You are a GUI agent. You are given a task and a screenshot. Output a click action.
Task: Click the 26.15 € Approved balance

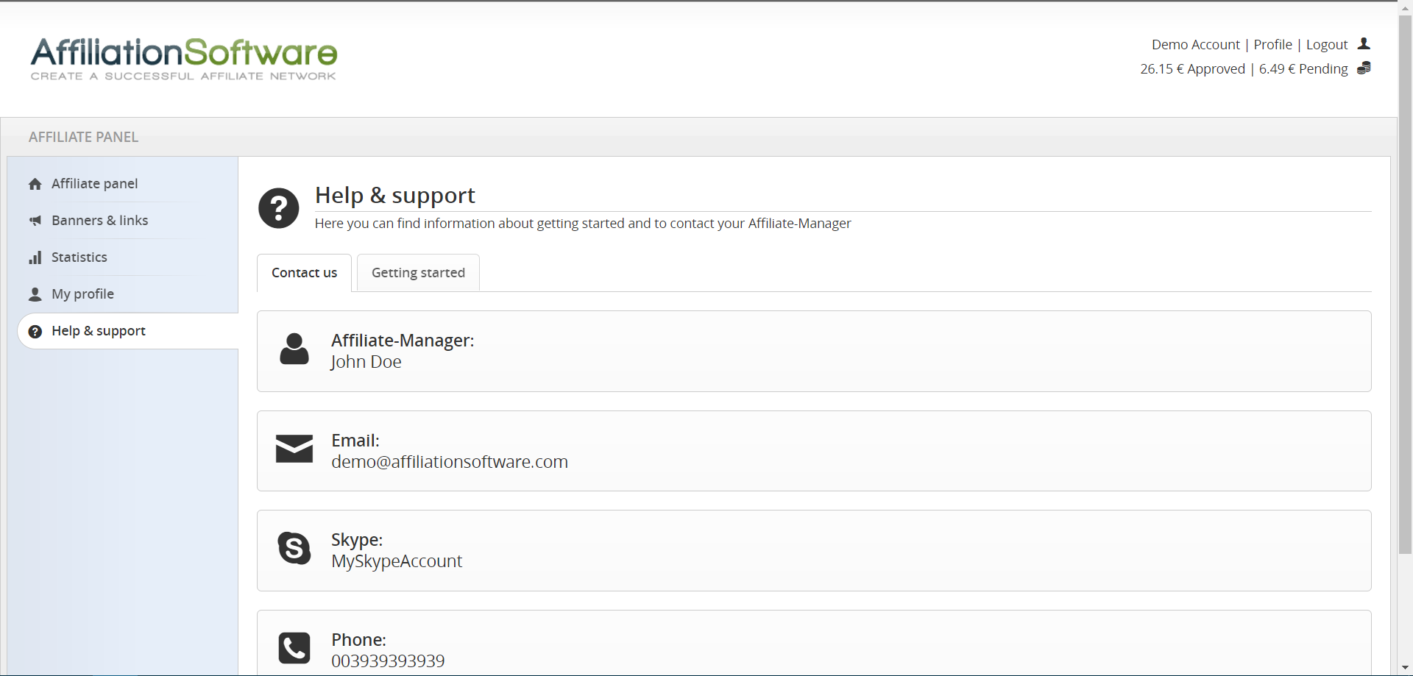tap(1192, 69)
